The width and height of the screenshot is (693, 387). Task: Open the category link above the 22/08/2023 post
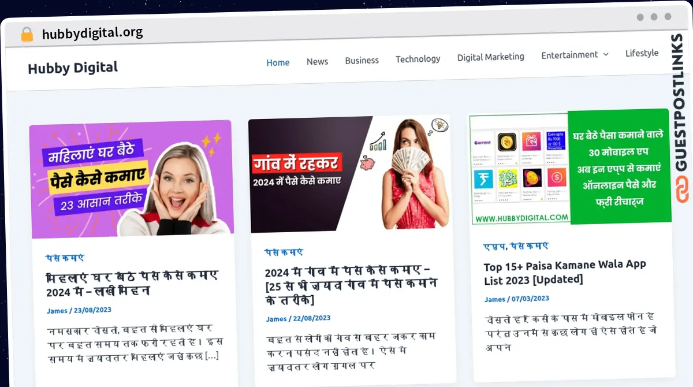click(284, 252)
